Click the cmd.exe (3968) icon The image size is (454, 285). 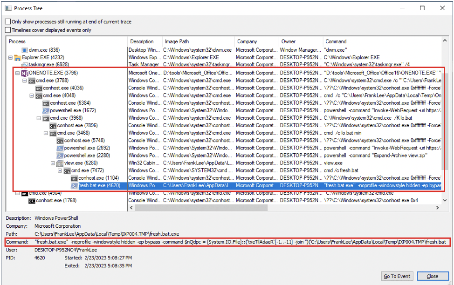click(46, 118)
